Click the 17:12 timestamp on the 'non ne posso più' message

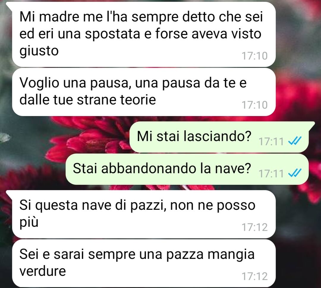[x=255, y=227]
